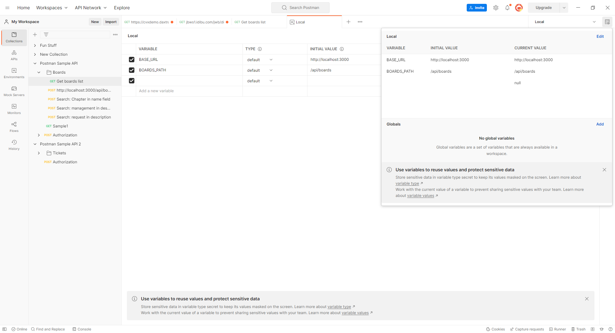
Task: Click the New button
Action: pos(95,22)
